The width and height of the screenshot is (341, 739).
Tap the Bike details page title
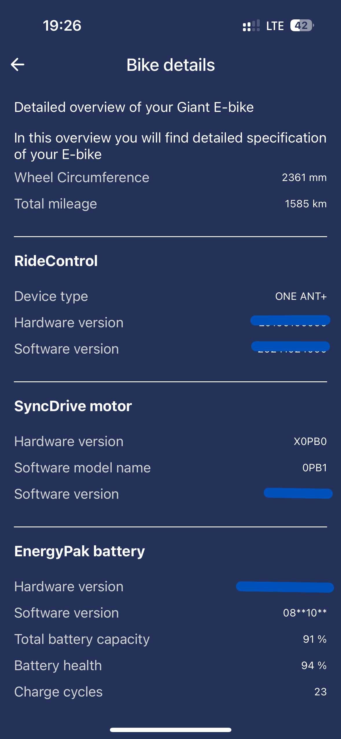171,65
